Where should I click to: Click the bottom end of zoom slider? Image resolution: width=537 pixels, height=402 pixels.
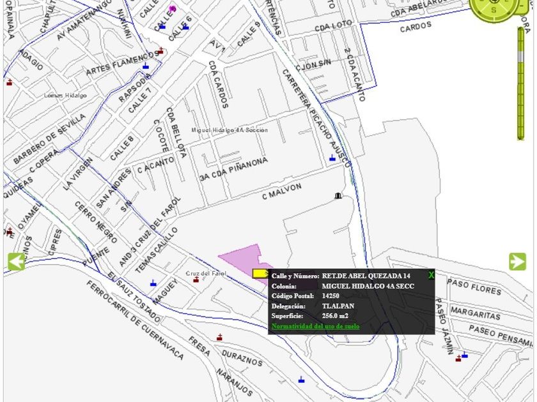coord(521,136)
